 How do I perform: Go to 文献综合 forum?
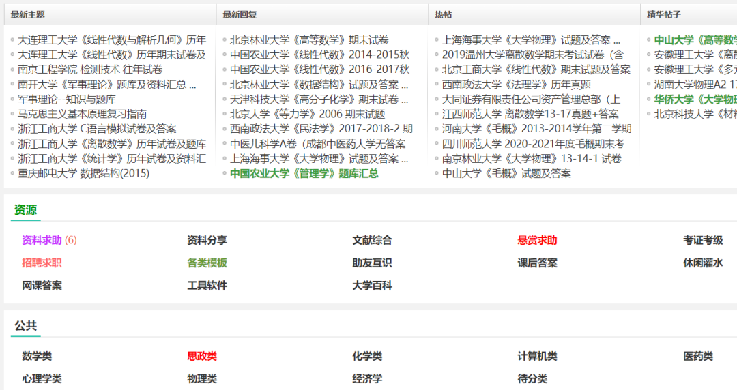[x=373, y=240]
